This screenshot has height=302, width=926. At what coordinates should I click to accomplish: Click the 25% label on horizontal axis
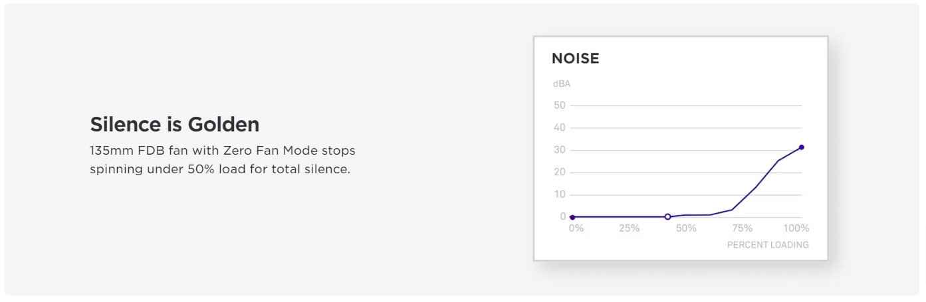coord(630,228)
